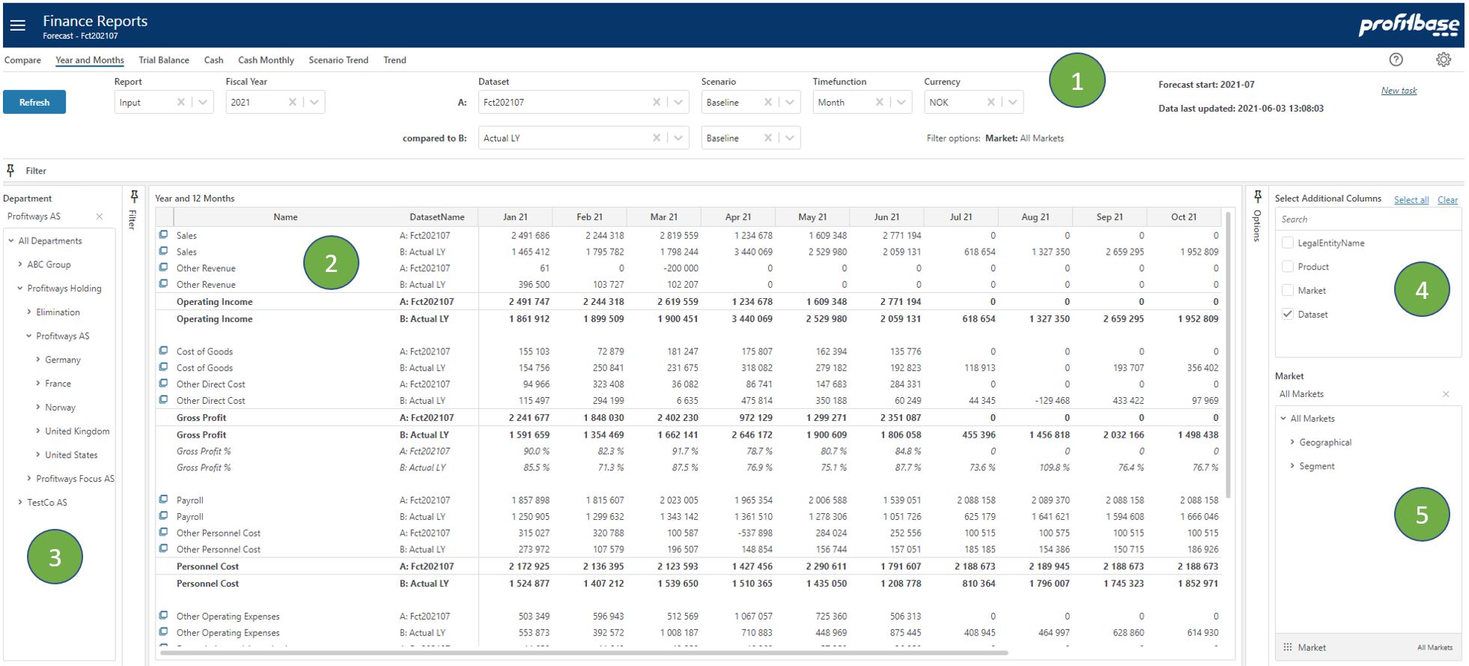
Task: Click the drill icon on Other Revenue A: Fct202107 row
Action: pyautogui.click(x=163, y=267)
